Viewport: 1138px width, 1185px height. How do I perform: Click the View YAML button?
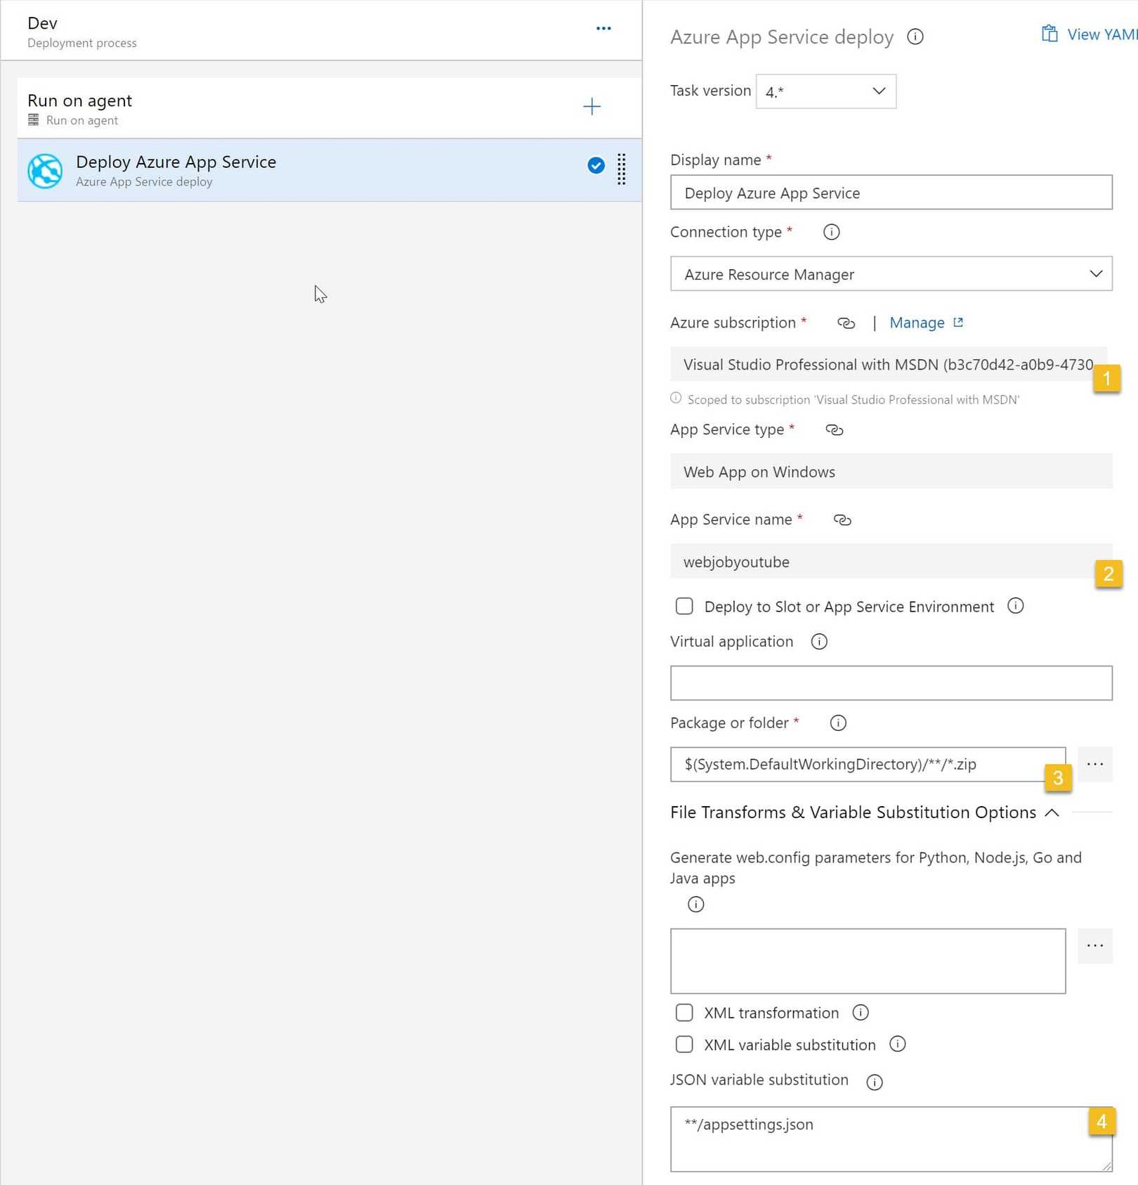point(1090,34)
